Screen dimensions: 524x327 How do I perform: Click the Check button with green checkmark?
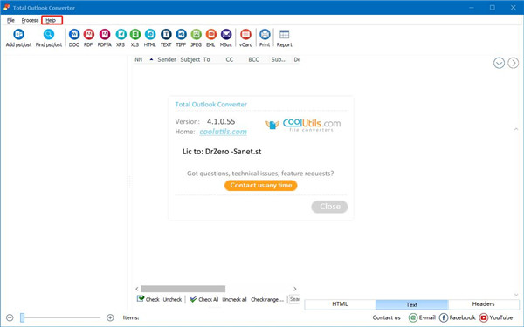tap(148, 299)
